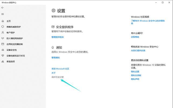The height and width of the screenshot is (108, 173).
Task: Open 了解有关 Windows 安全中心的详细信息 link
Action: pyautogui.click(x=148, y=22)
